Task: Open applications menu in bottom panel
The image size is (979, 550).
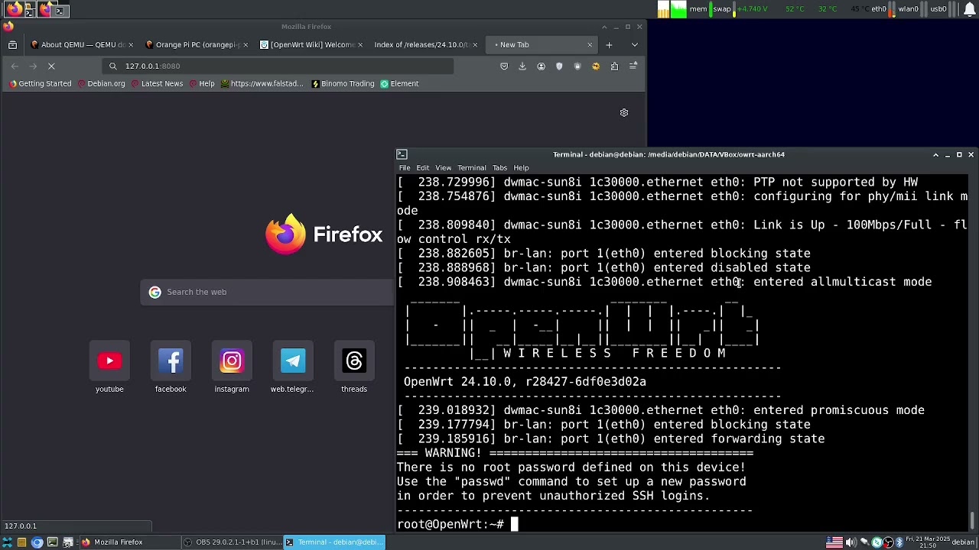Action: [x=7, y=542]
